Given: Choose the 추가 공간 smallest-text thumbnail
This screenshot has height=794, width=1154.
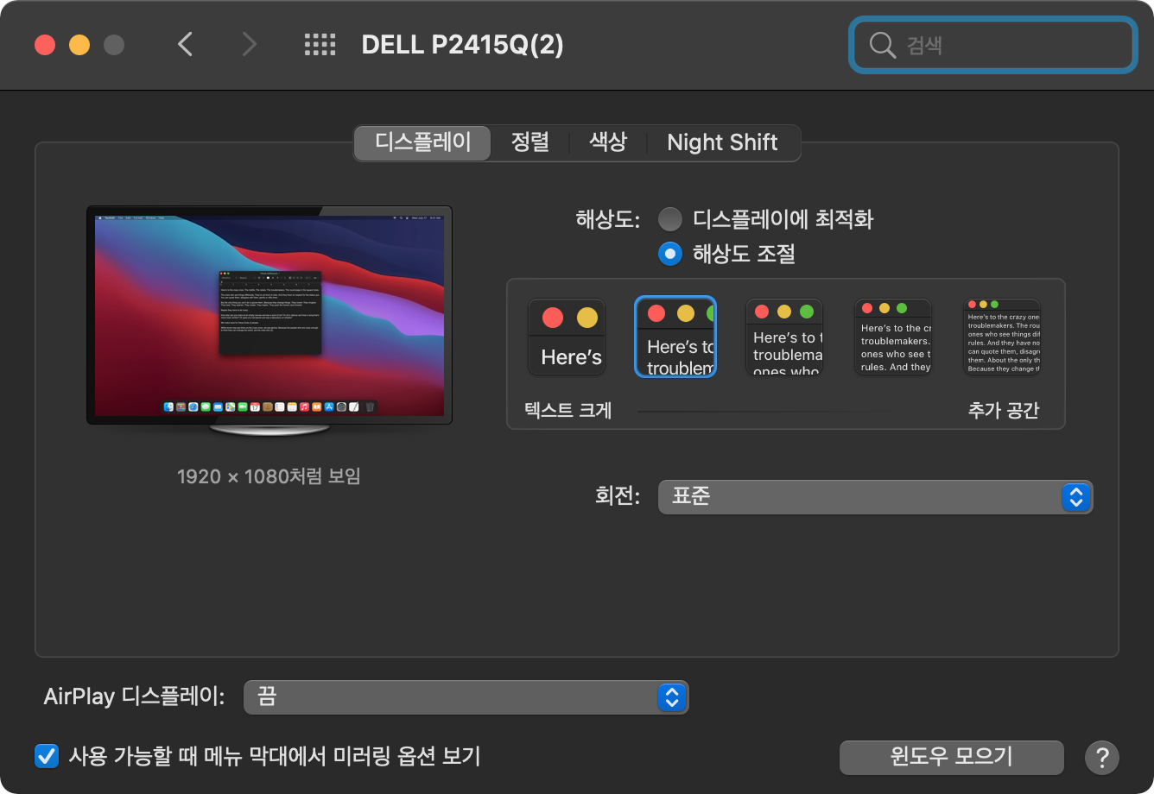Looking at the screenshot, I should coord(1002,337).
